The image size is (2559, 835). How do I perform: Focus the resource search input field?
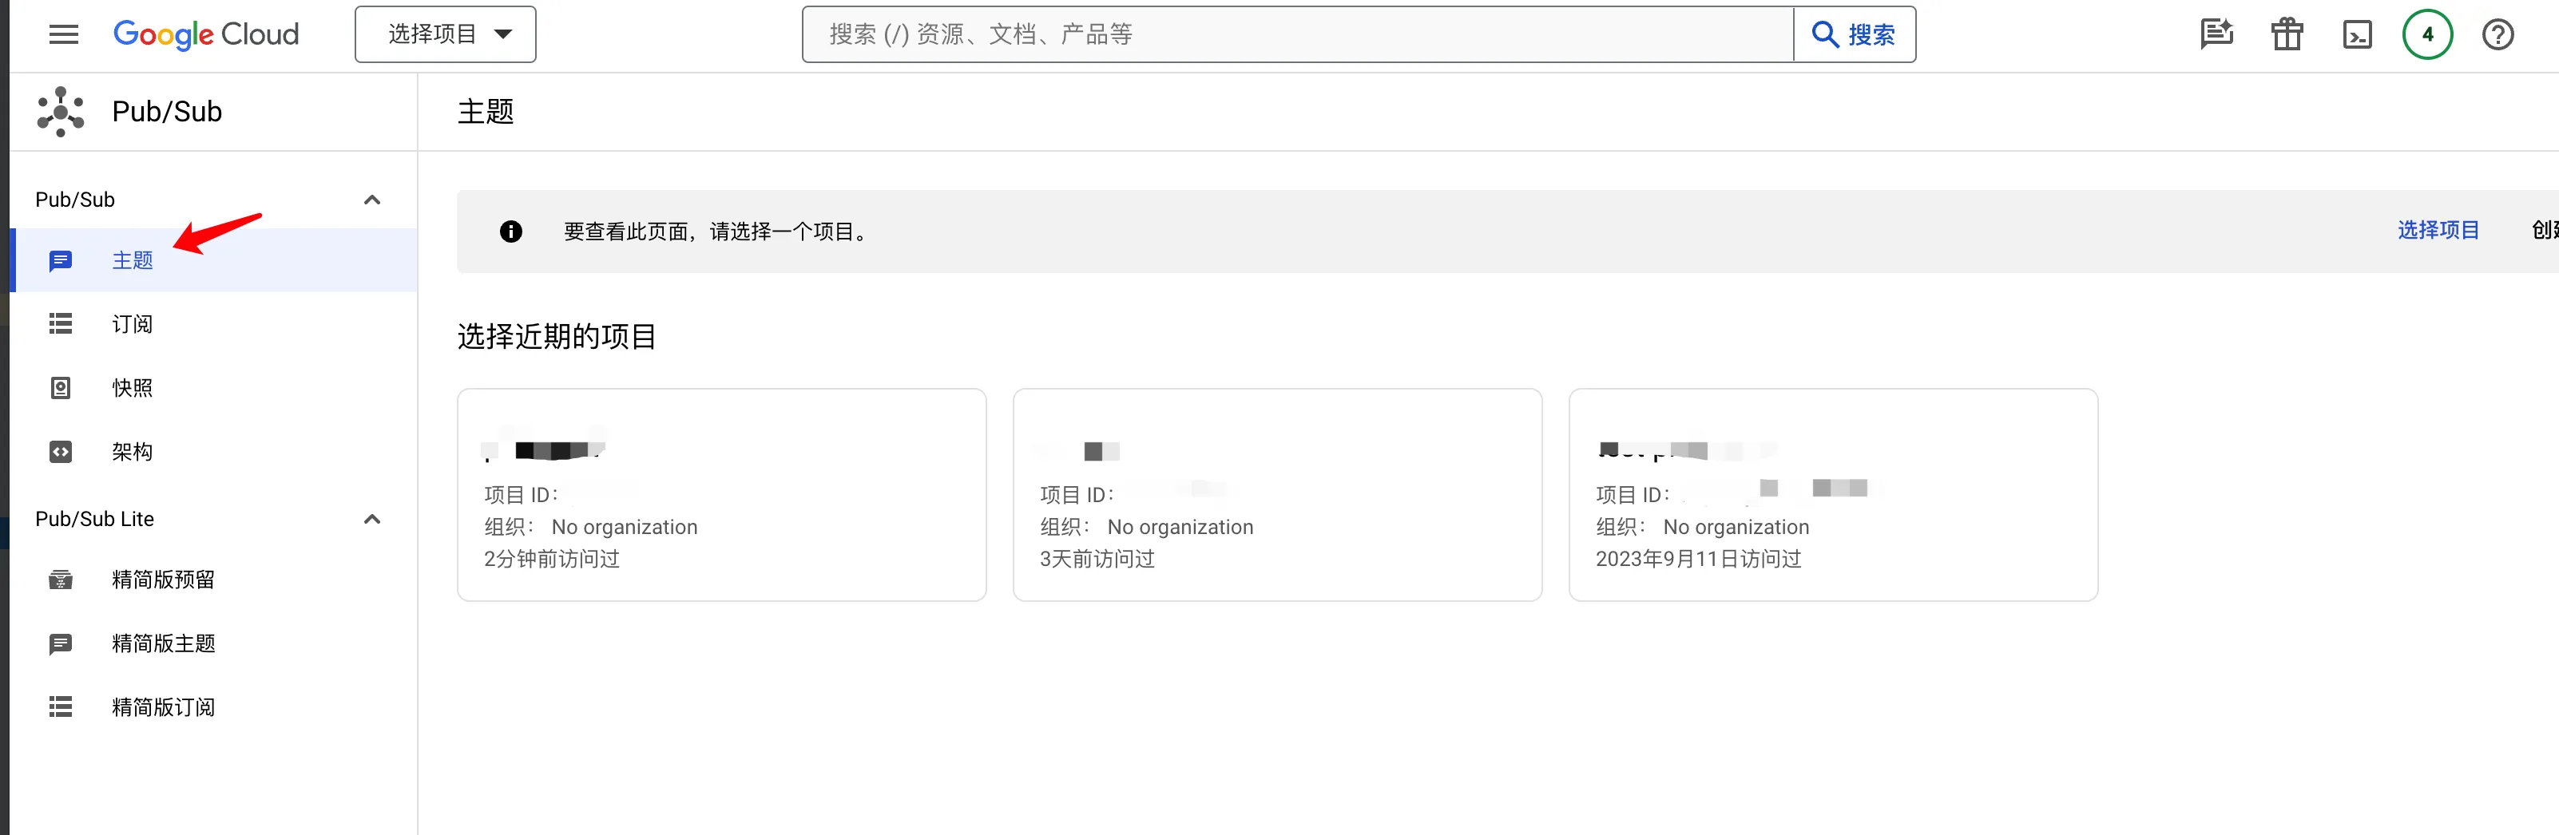click(1297, 35)
